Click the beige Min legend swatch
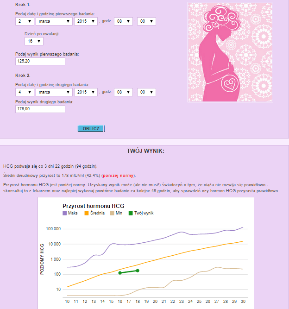 (112, 213)
